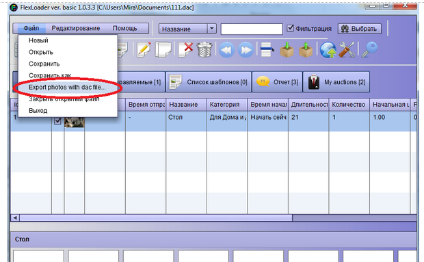
Task: Click the key icon in toolbar
Action: [x=369, y=50]
